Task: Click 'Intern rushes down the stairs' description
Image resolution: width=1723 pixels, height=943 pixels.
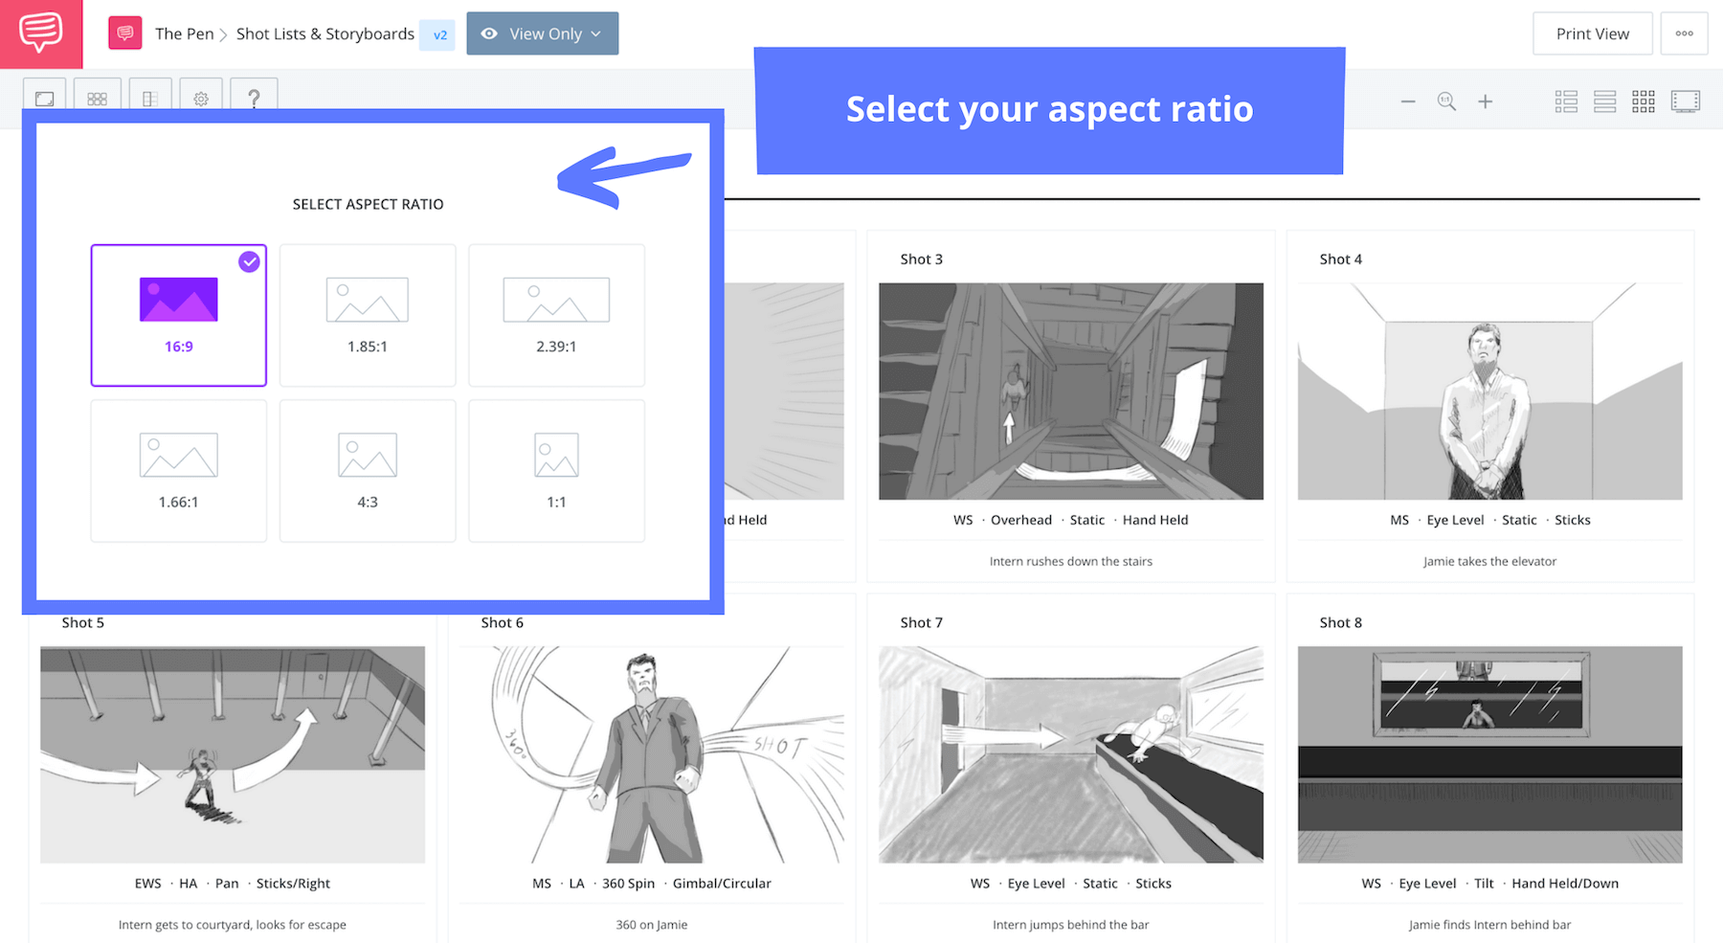Action: tap(1071, 562)
